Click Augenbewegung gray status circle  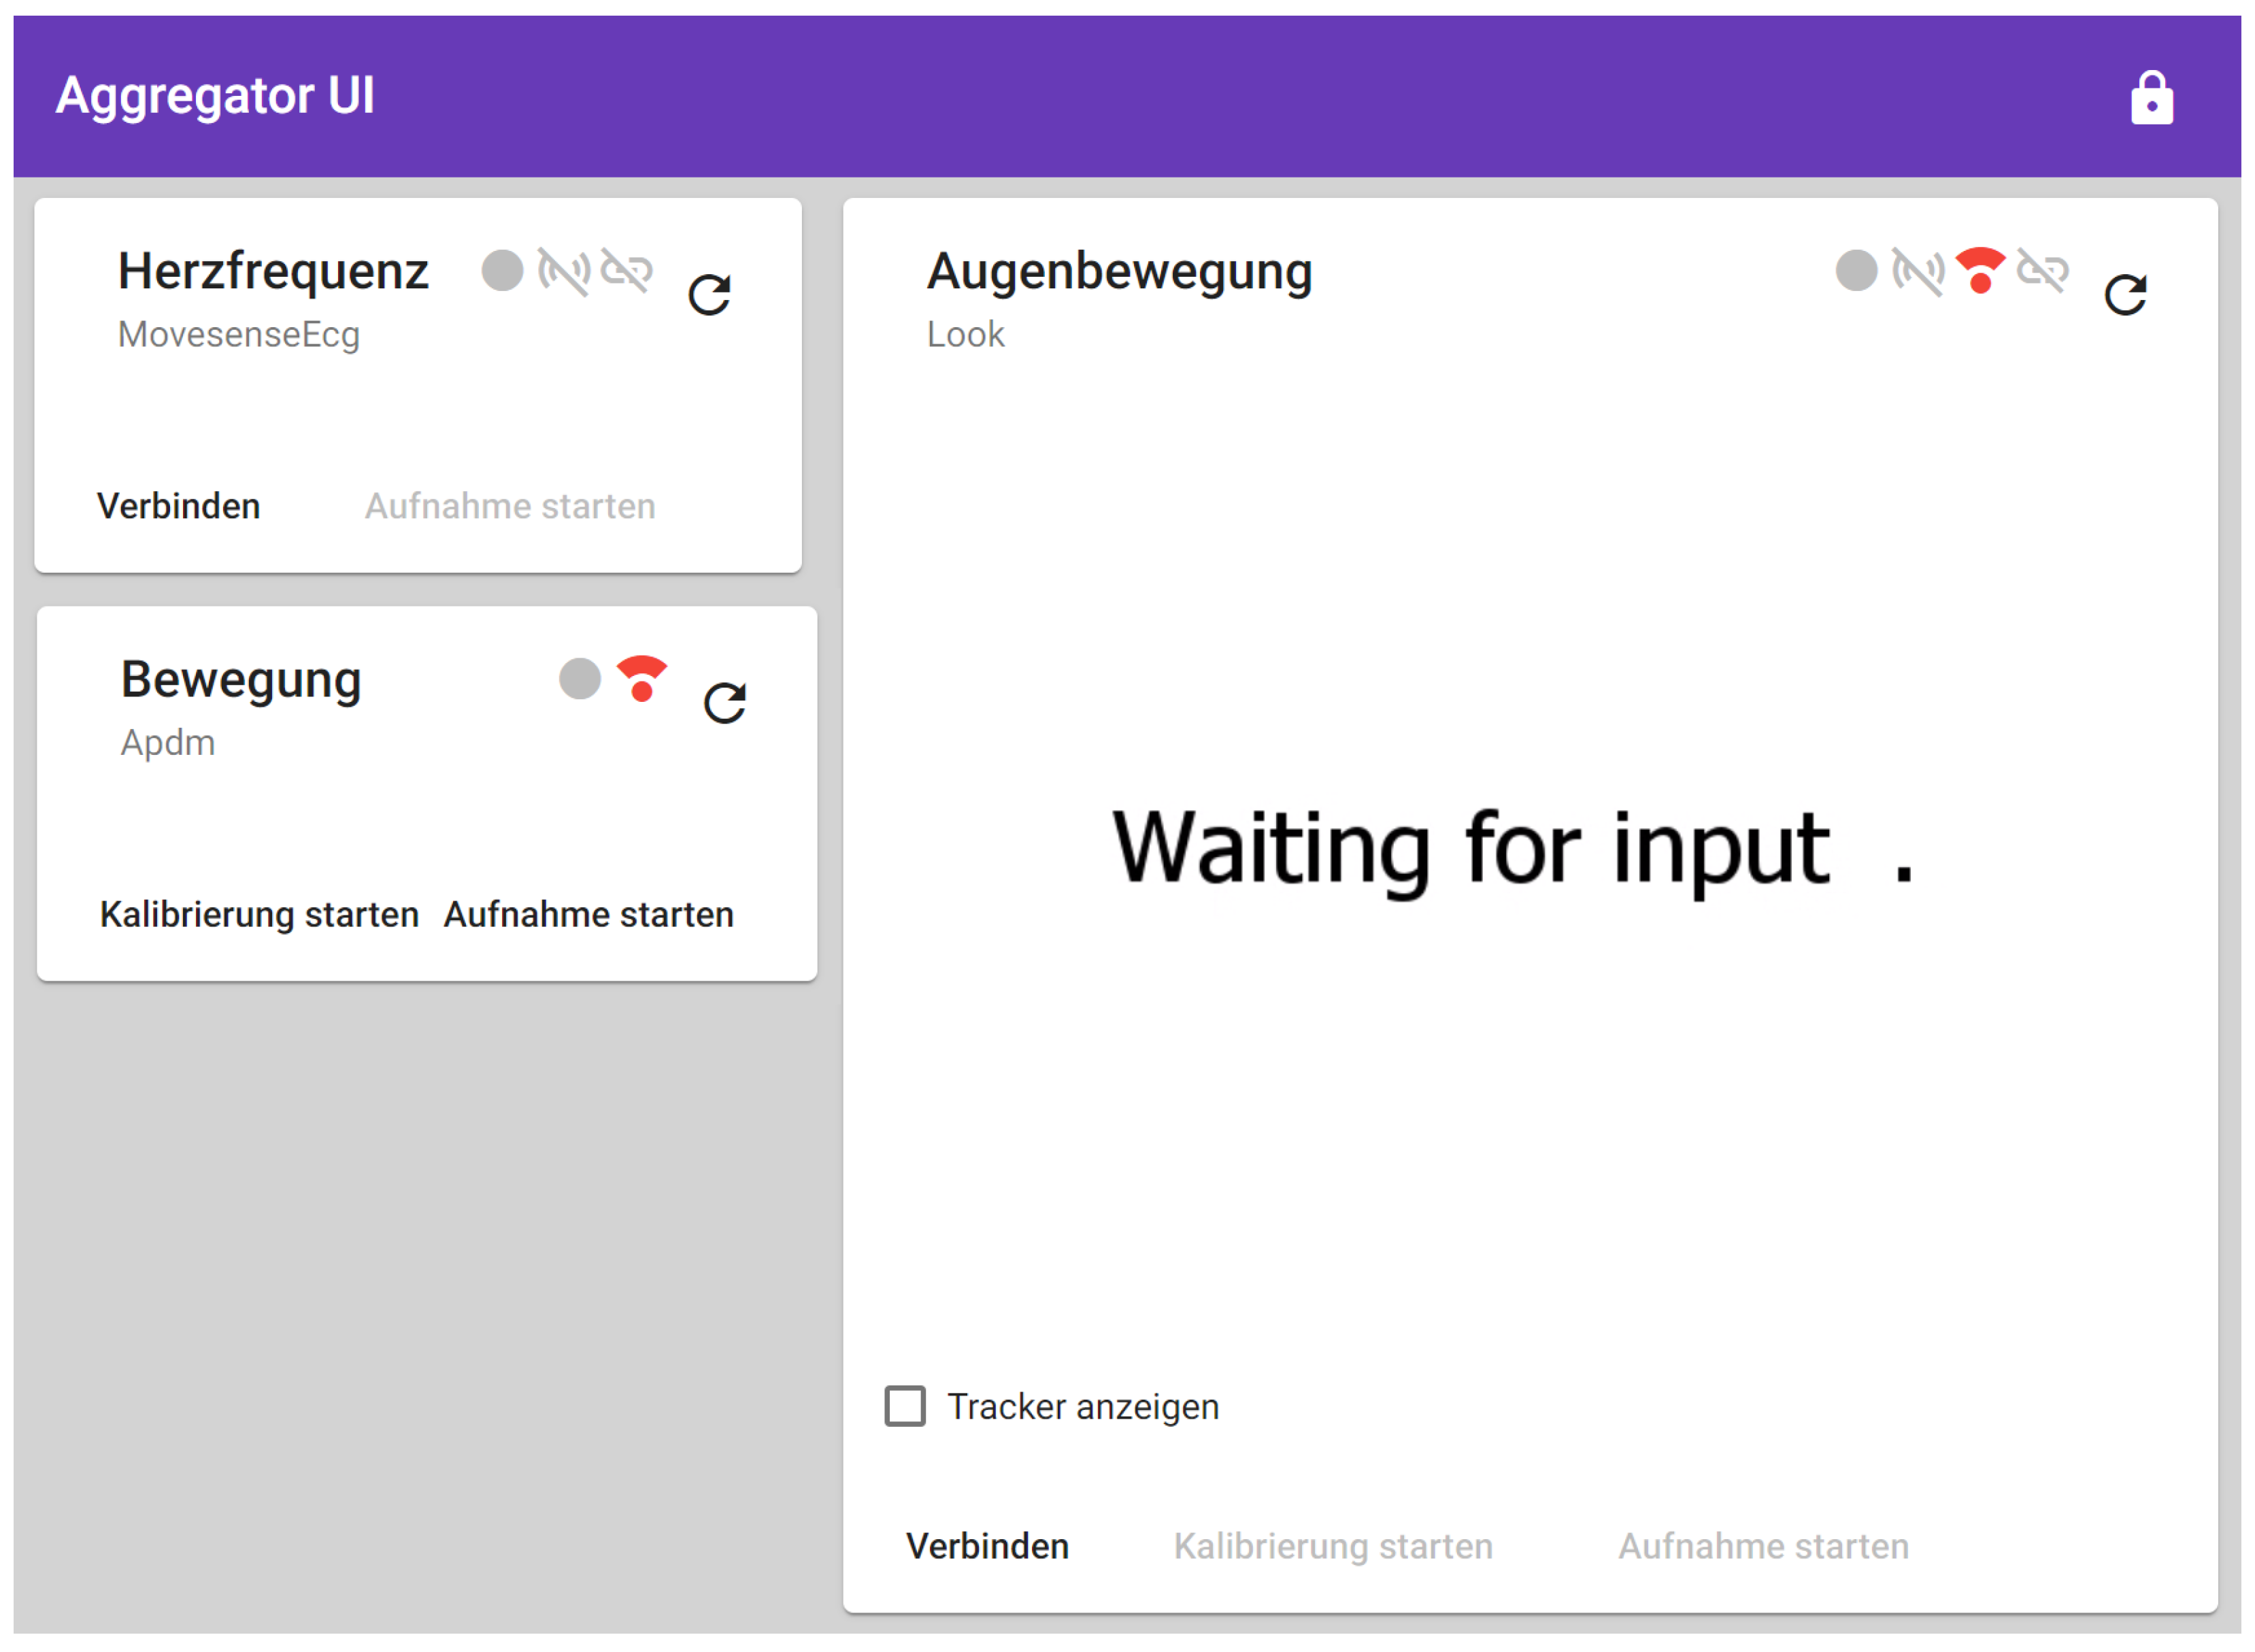(x=1856, y=270)
